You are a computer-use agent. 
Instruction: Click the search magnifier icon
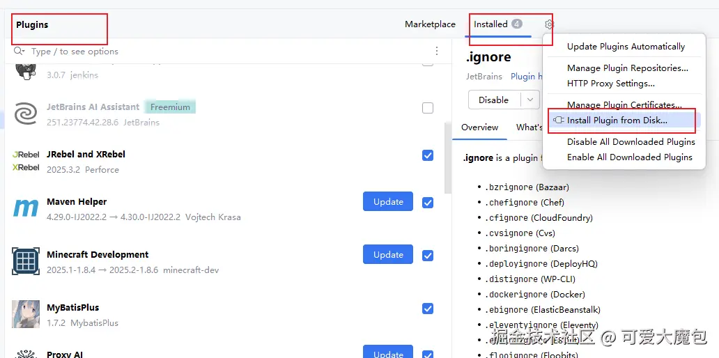(19, 51)
